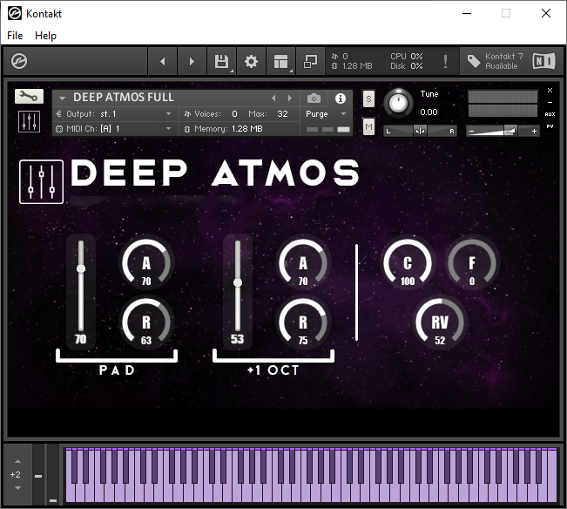
Task: Click the PAD volume slider handle at 70
Action: [81, 268]
